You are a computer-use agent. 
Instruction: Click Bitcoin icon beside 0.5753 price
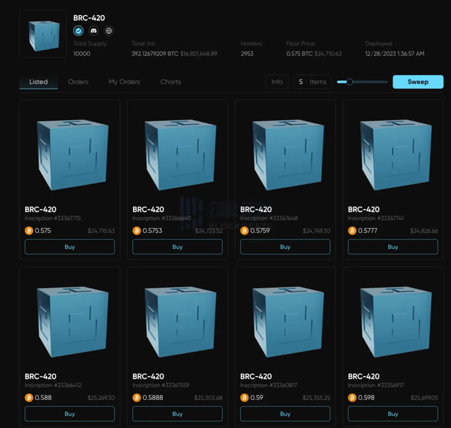[136, 231]
